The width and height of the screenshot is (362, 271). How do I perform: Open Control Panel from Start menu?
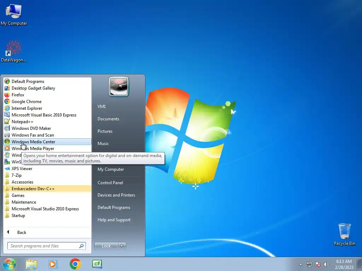tap(110, 183)
